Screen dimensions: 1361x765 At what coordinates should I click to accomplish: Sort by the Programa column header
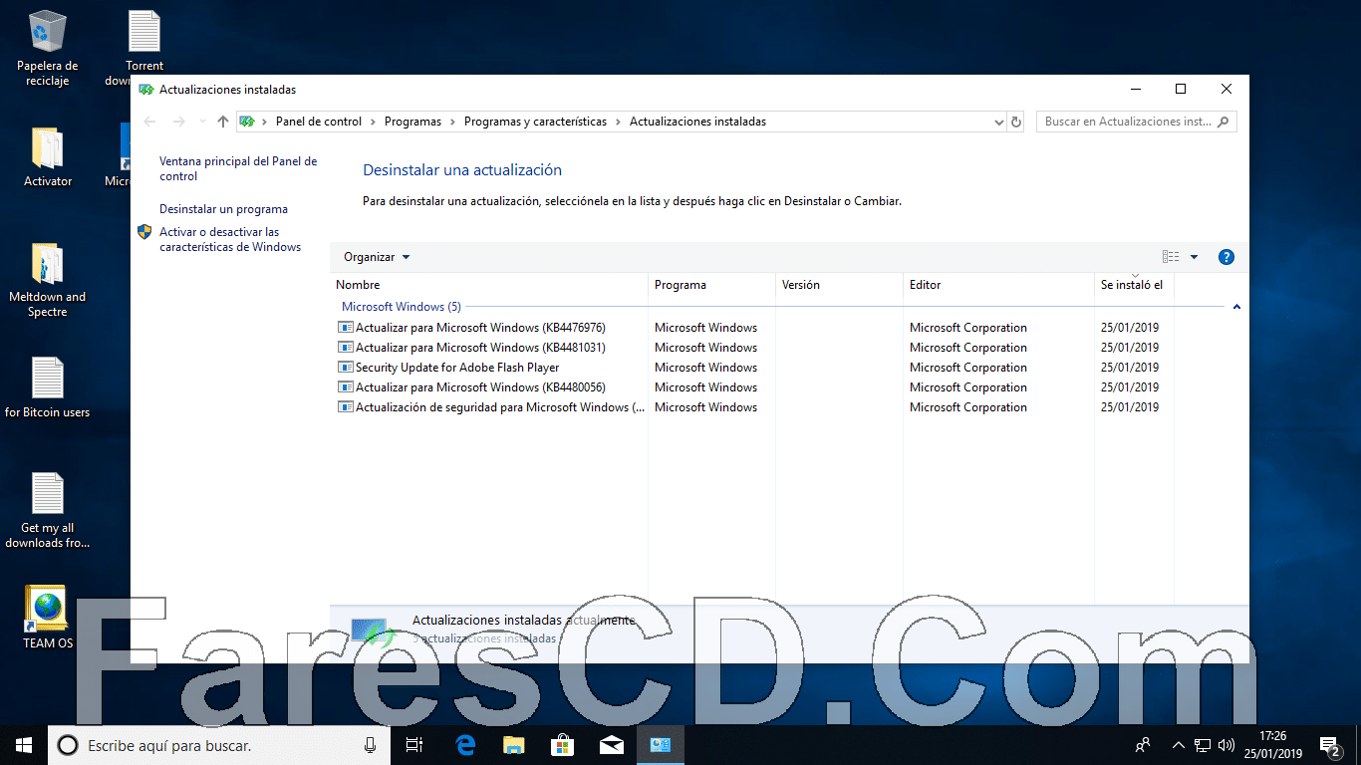(711, 285)
